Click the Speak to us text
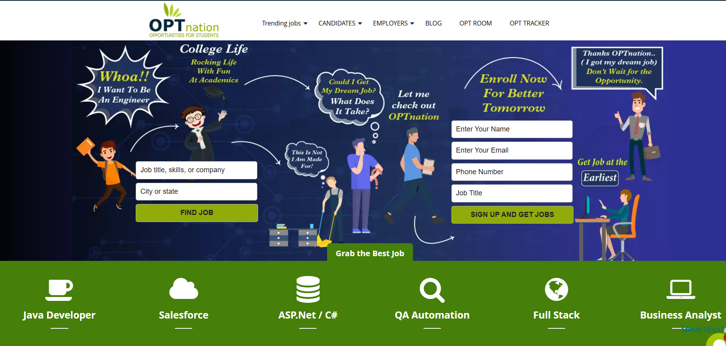The image size is (726, 346). 702,329
